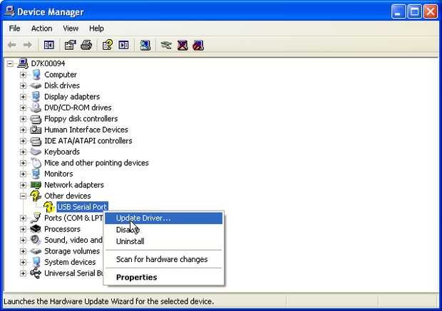The height and width of the screenshot is (311, 442).
Task: Collapse the Other devices node
Action: coord(23,196)
